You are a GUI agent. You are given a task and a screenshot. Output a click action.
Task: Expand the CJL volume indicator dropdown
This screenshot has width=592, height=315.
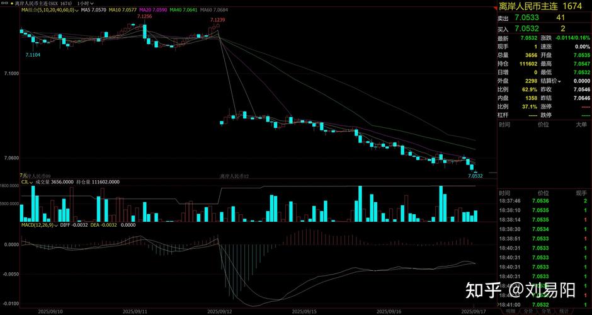click(x=32, y=181)
